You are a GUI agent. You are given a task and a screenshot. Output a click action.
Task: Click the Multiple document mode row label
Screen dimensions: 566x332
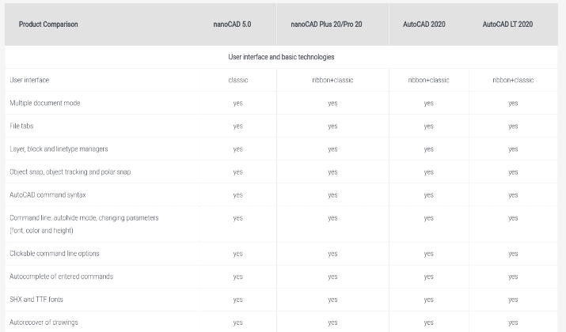point(45,103)
